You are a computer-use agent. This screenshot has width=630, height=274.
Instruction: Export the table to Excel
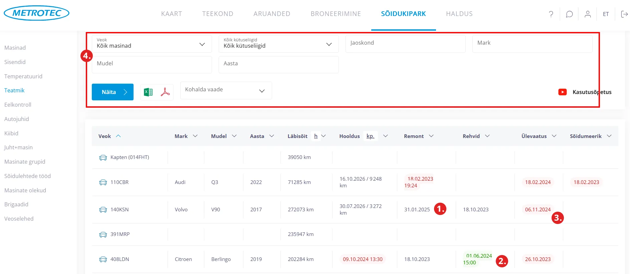(148, 92)
